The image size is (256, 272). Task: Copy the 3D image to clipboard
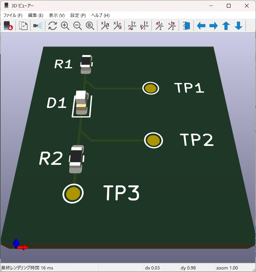pos(23,26)
